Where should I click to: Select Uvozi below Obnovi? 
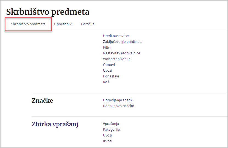[107, 70]
